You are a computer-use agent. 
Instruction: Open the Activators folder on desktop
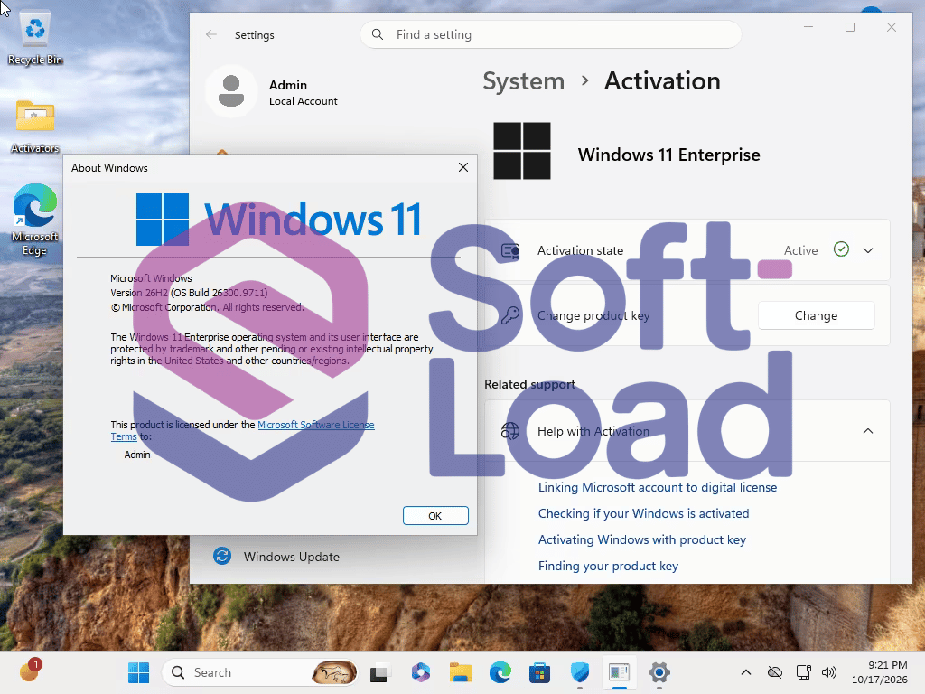pyautogui.click(x=35, y=126)
